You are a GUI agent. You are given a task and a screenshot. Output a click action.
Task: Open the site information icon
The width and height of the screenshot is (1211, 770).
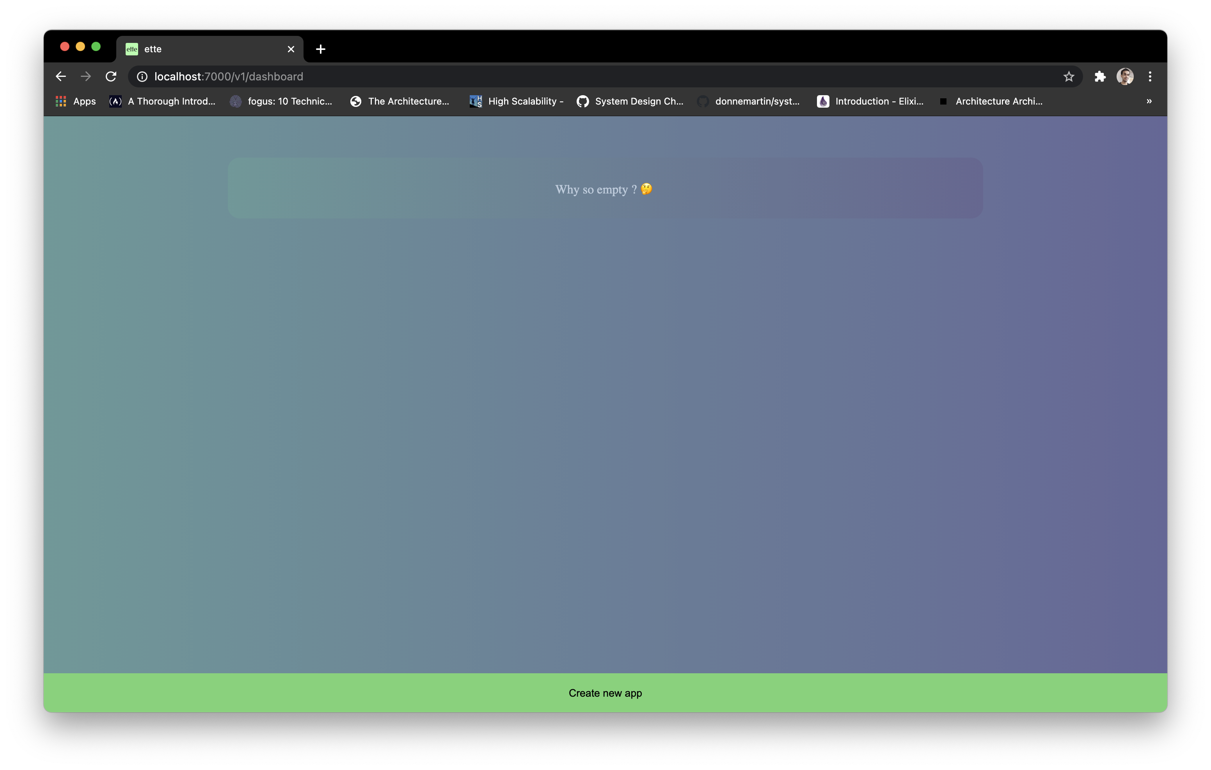pyautogui.click(x=142, y=76)
